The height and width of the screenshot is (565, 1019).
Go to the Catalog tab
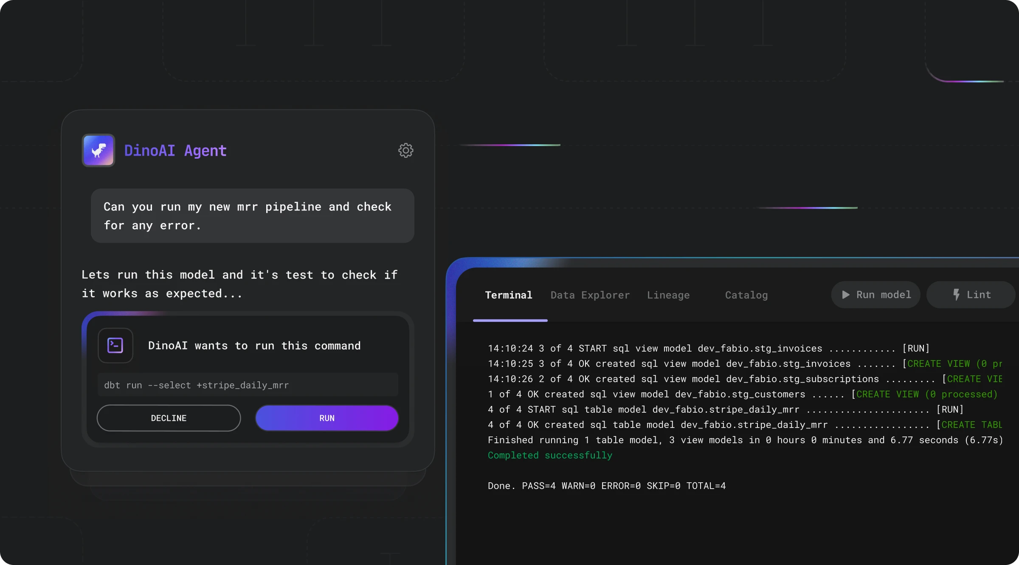(x=746, y=295)
